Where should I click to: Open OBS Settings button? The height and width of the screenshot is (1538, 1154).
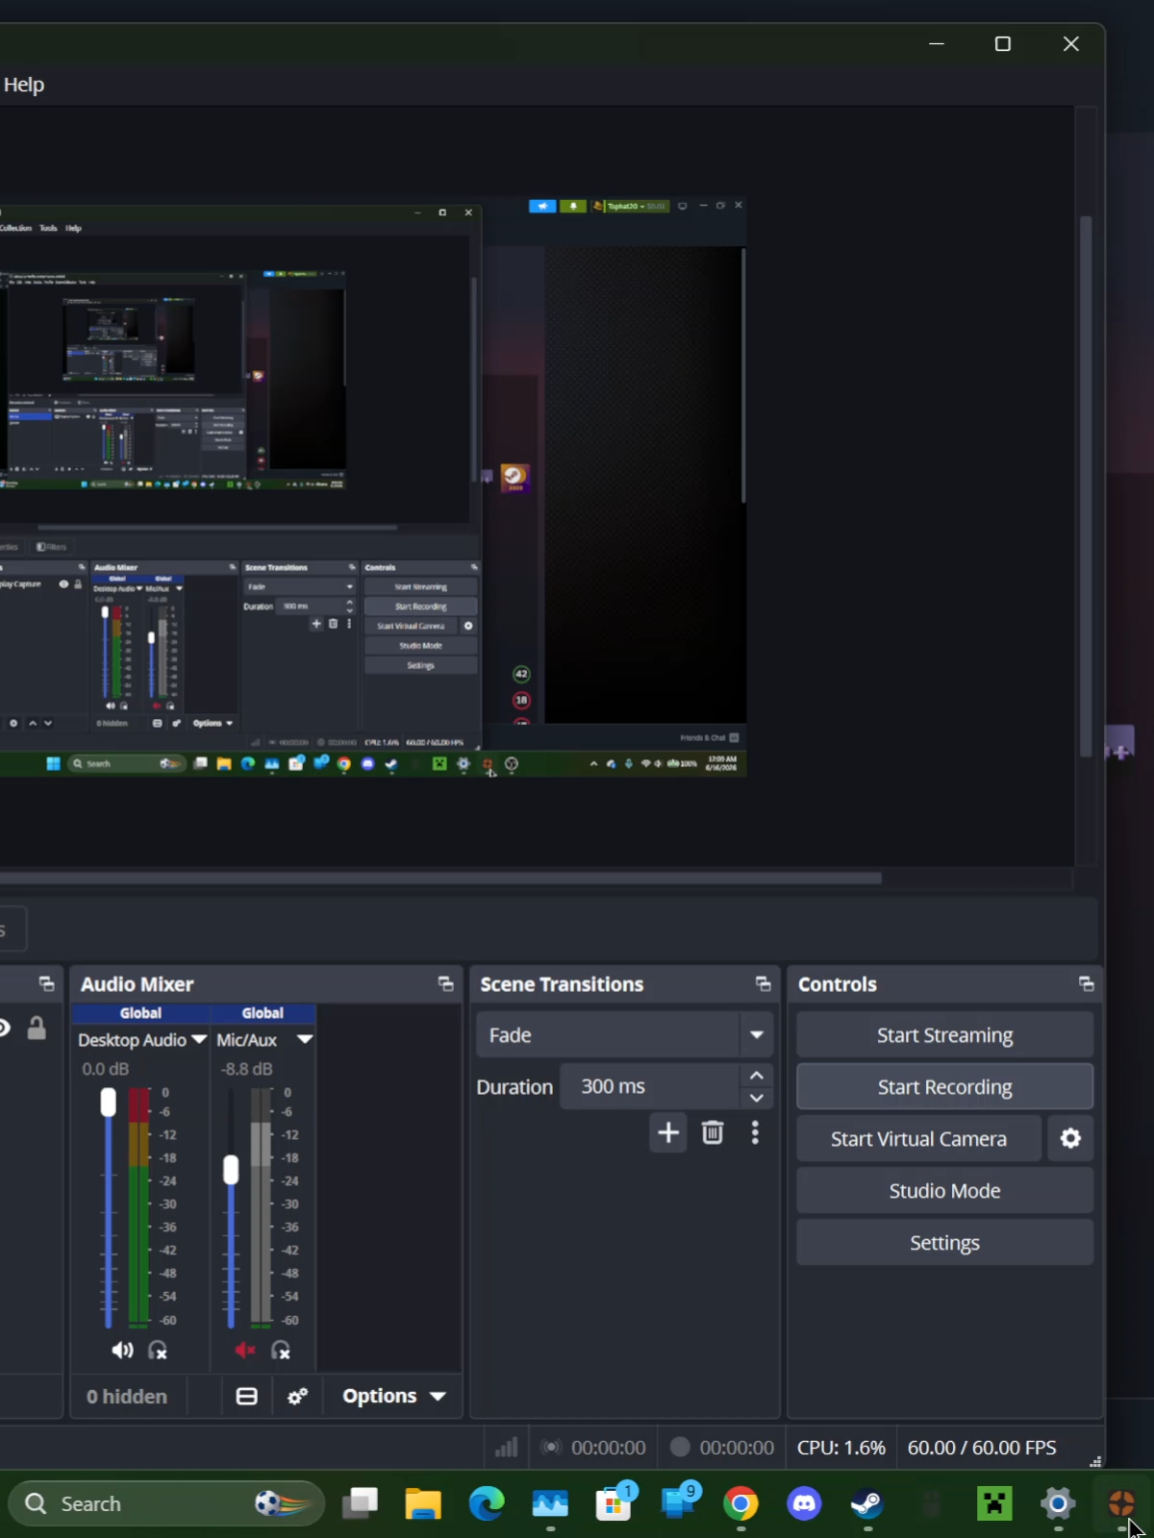[944, 1243]
